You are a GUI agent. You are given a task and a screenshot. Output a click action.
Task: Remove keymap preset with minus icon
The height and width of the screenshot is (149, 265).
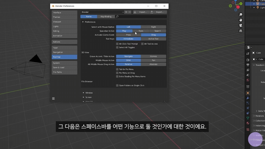pos(130,12)
